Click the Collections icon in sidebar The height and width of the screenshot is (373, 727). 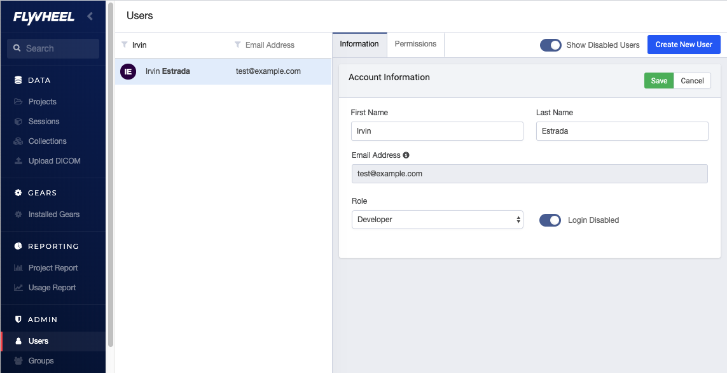click(x=18, y=141)
